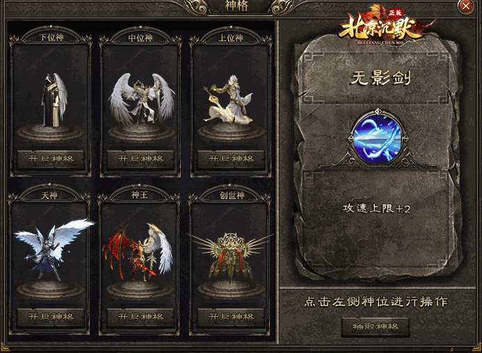Click 开启神格 under 创世神
The width and height of the screenshot is (482, 353).
tap(231, 317)
